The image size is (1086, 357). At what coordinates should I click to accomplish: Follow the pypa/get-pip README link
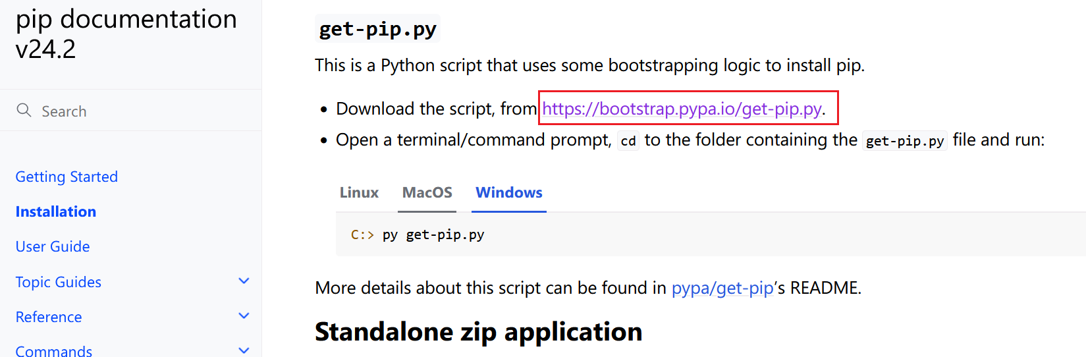[722, 288]
